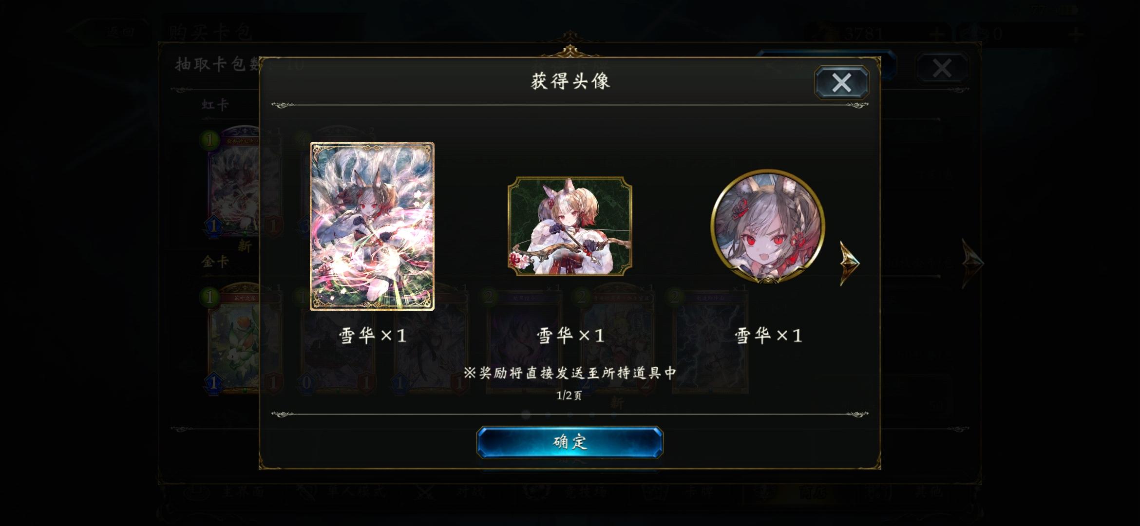Open the 单人模式 solo tab
Screen dimensions: 1140x526
341,492
